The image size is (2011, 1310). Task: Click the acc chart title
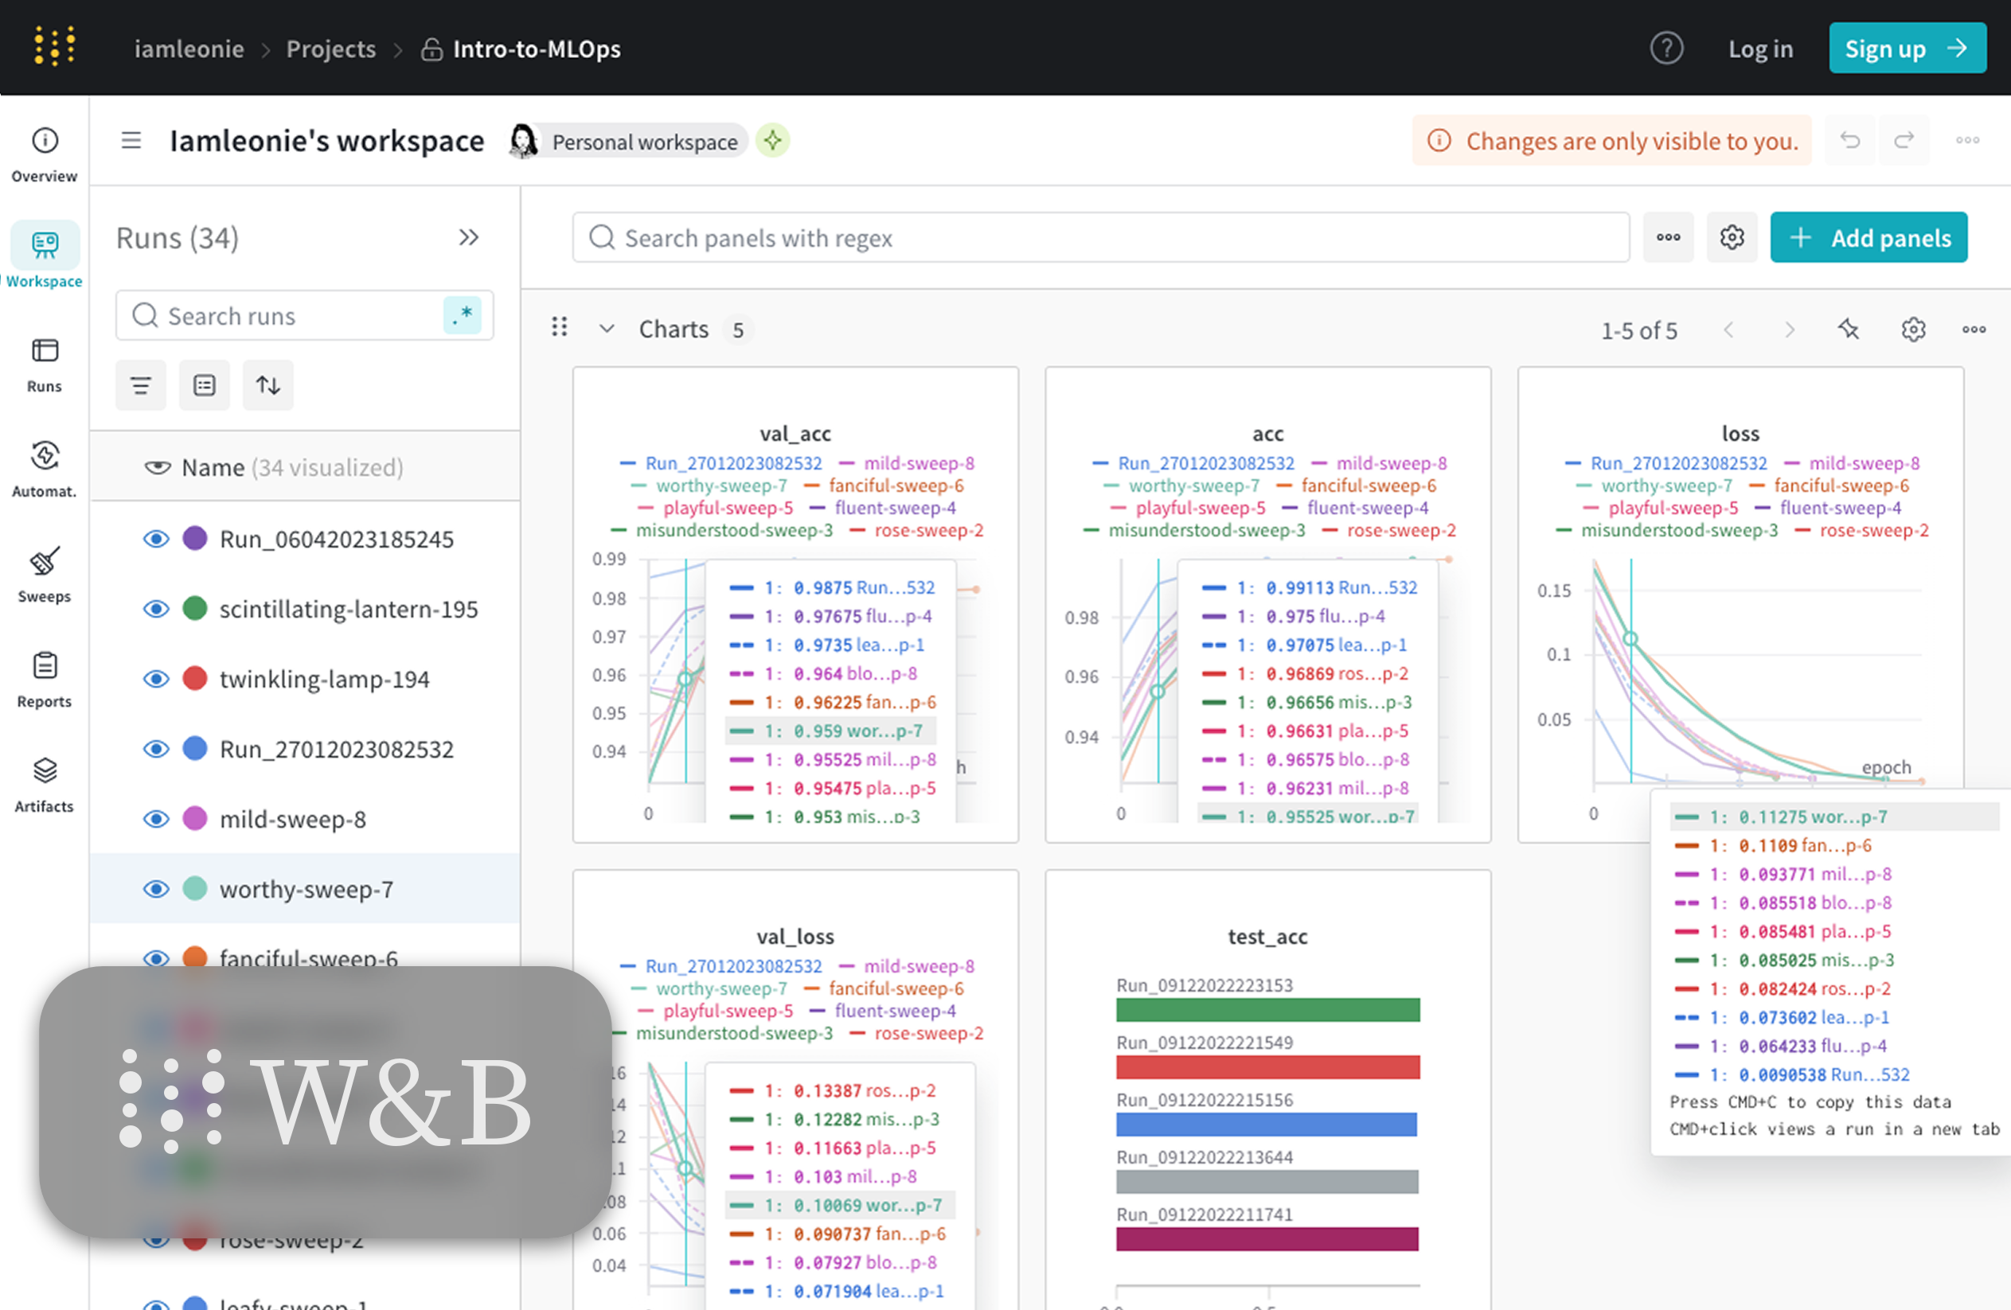pyautogui.click(x=1267, y=433)
